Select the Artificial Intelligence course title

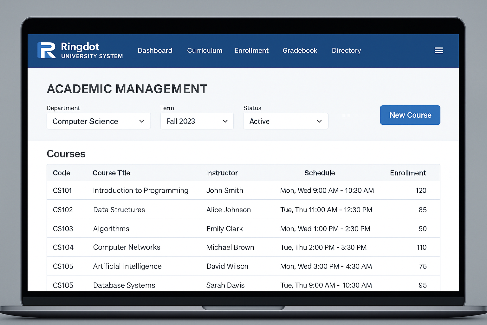(127, 266)
